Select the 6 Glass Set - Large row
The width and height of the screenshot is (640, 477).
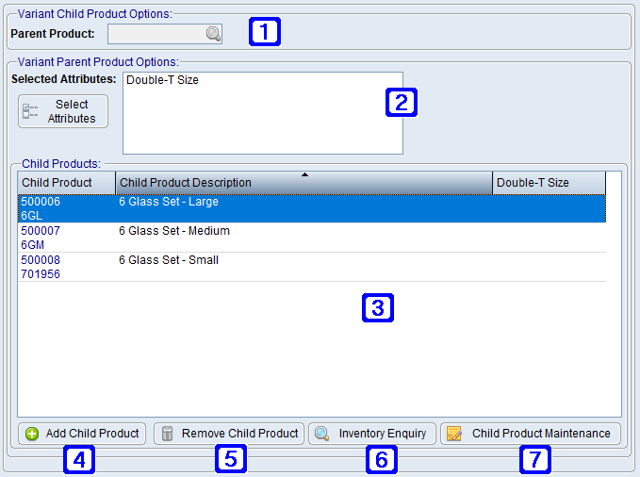[312, 208]
